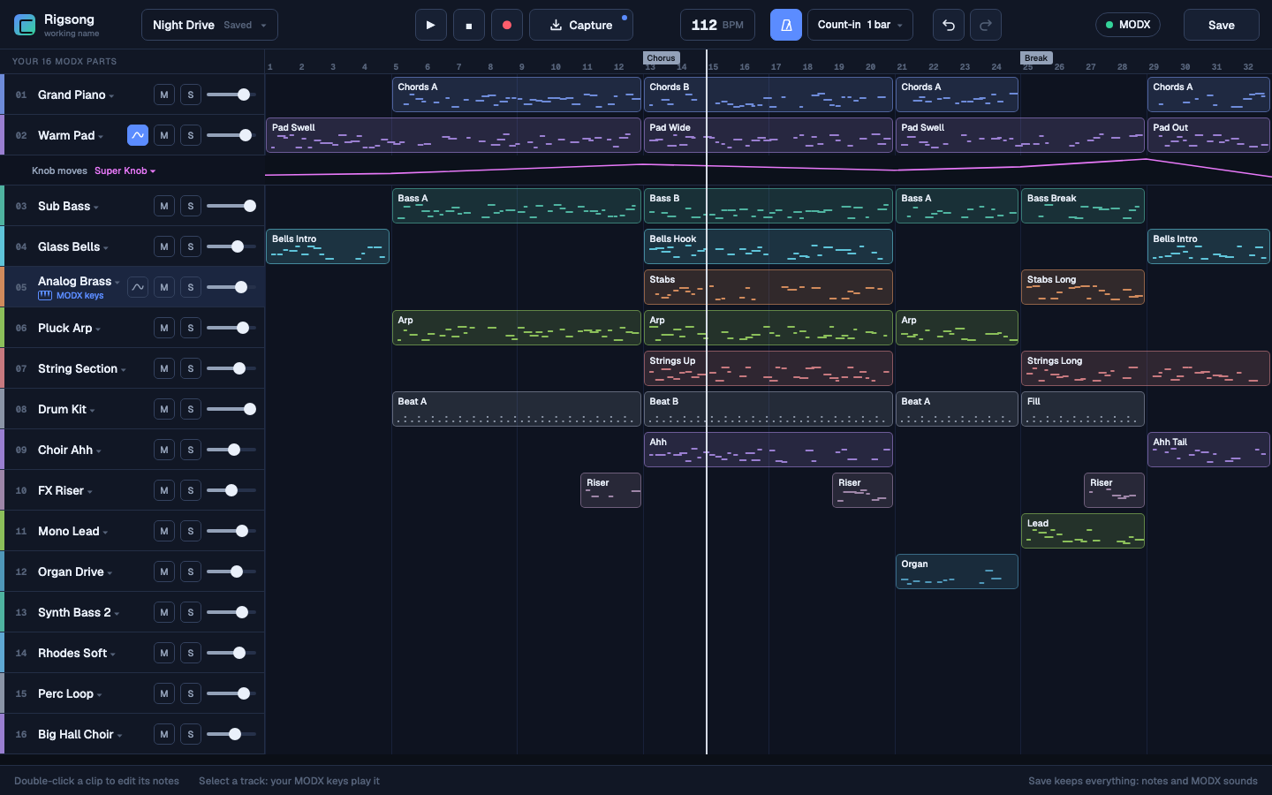The height and width of the screenshot is (795, 1272).
Task: Click the 112 BPM tempo field
Action: pos(717,25)
